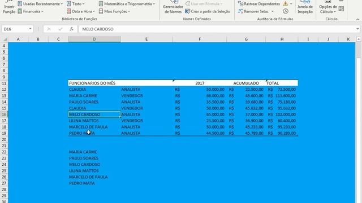
Task: Open Janela de Inspeção
Action: coord(305,7)
